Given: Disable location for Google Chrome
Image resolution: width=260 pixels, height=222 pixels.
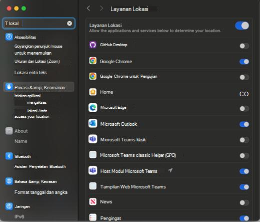Looking at the screenshot, I should coord(244,62).
